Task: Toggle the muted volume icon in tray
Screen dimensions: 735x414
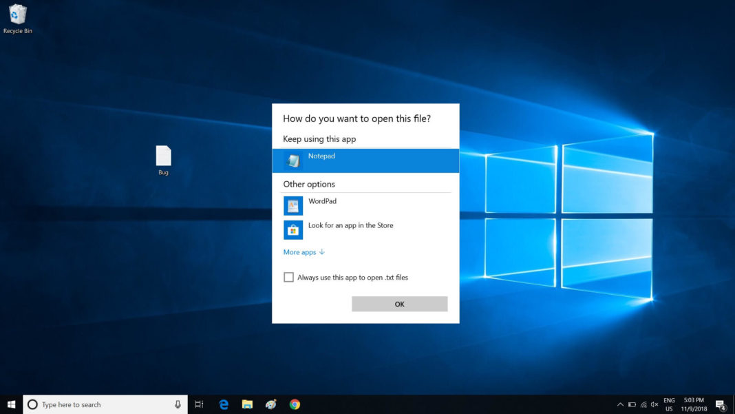Action: pos(654,404)
